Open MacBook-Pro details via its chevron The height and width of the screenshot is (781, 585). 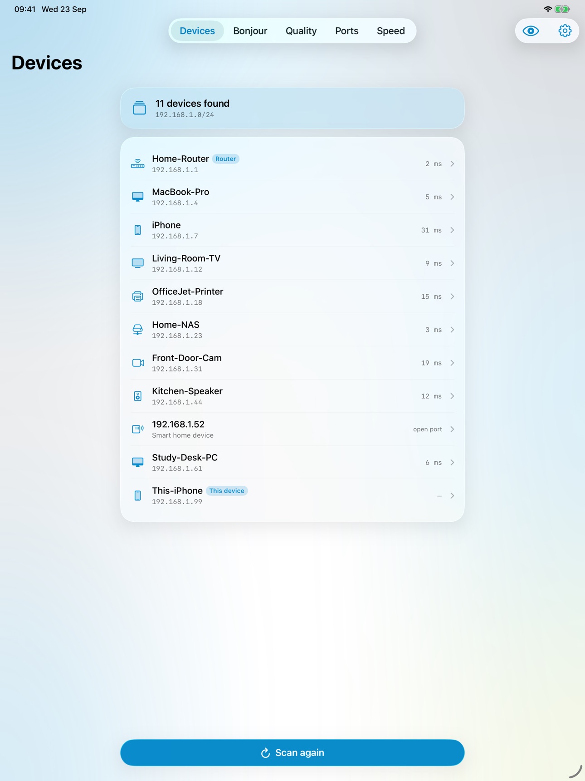point(452,197)
